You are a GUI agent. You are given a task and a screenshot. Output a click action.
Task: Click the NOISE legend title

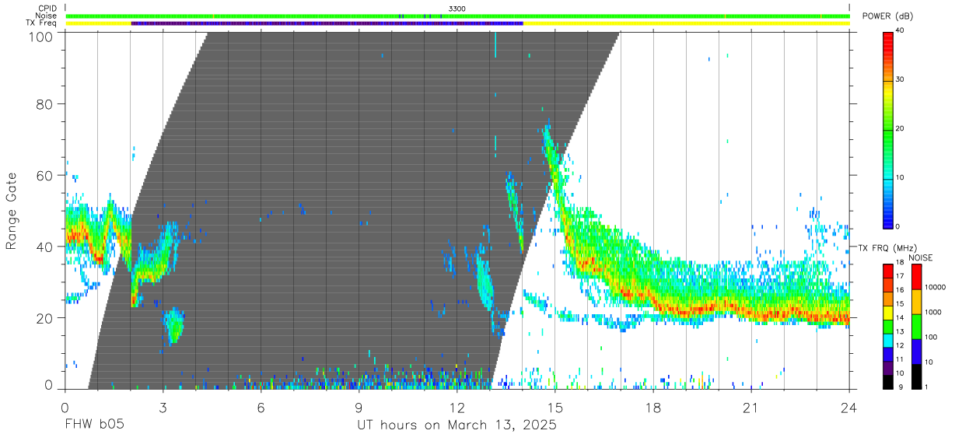pyautogui.click(x=921, y=257)
